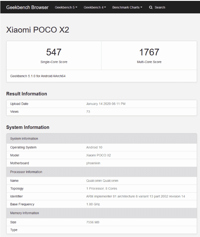Select the 1767 multi-core score value

149,52
